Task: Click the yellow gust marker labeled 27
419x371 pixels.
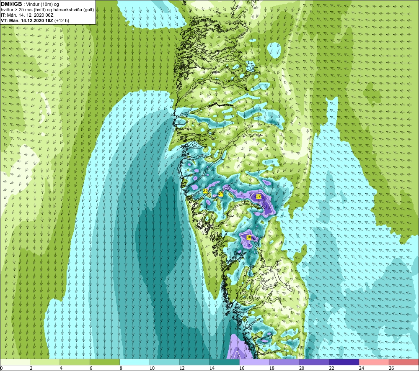Action: coord(221,194)
